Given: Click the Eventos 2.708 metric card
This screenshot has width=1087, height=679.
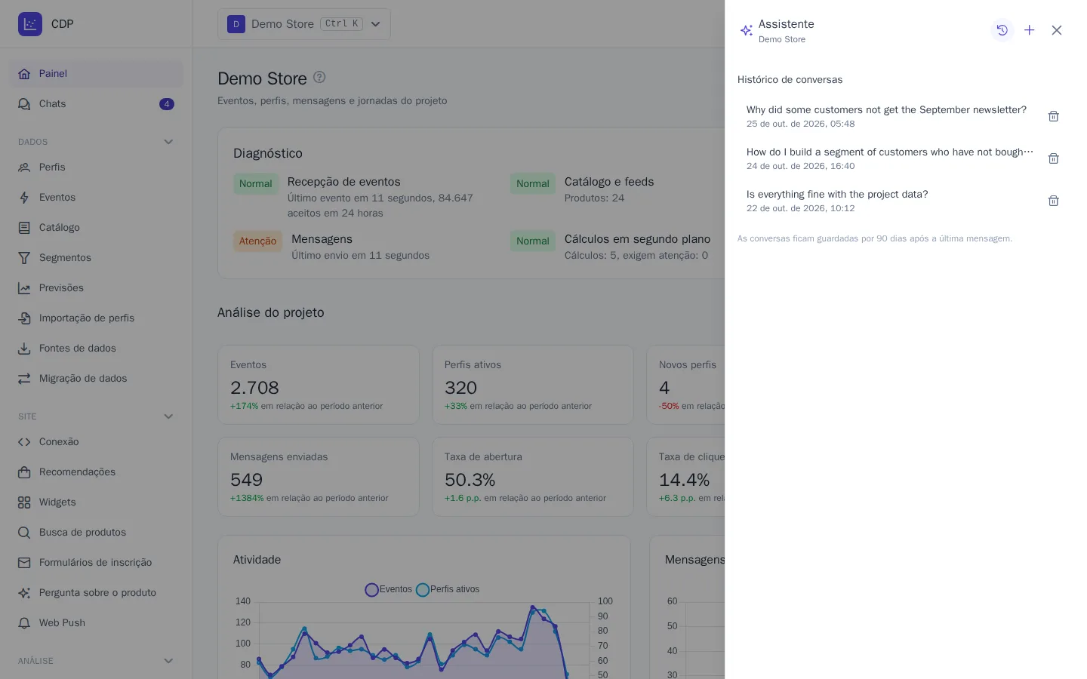Looking at the screenshot, I should pos(319,385).
